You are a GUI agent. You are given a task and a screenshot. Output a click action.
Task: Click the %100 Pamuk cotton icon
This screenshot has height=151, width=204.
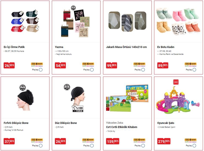[x=77, y=108]
